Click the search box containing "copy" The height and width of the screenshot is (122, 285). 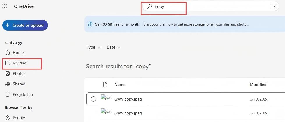pyautogui.click(x=204, y=6)
